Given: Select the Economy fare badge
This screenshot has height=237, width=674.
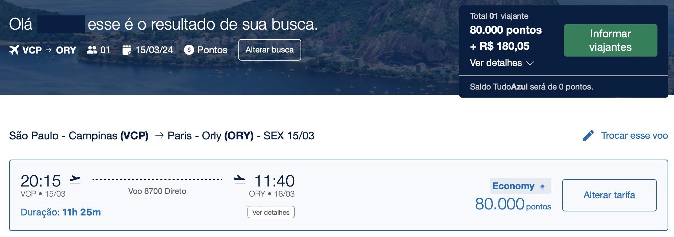Looking at the screenshot, I should pos(520,186).
